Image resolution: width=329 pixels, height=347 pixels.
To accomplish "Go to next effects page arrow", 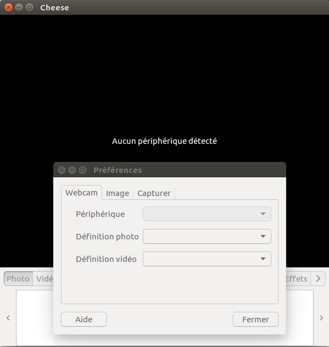I will click(x=318, y=278).
